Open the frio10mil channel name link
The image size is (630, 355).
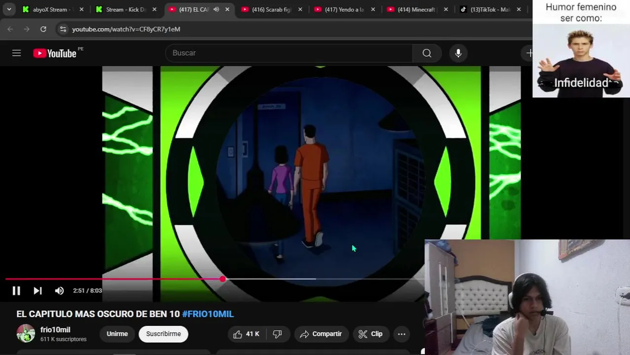click(55, 330)
